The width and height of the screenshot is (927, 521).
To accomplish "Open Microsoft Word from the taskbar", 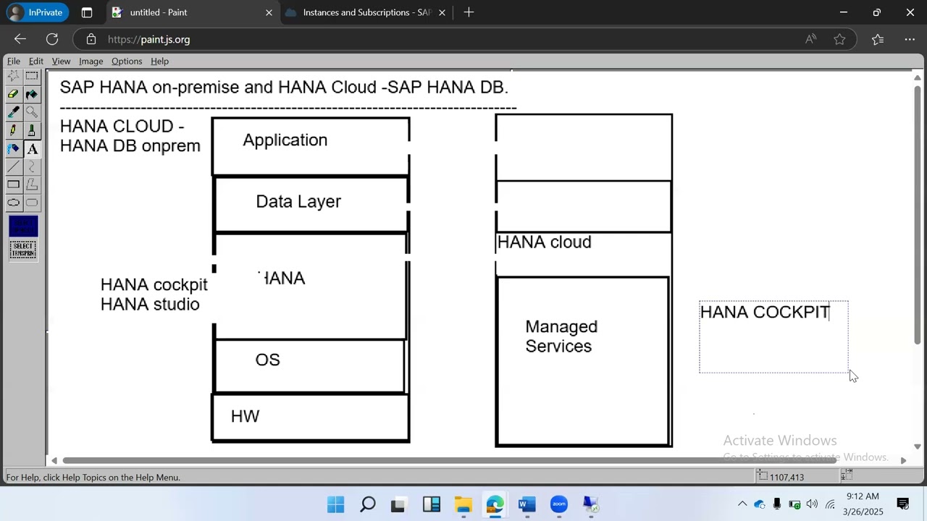I will (x=527, y=504).
